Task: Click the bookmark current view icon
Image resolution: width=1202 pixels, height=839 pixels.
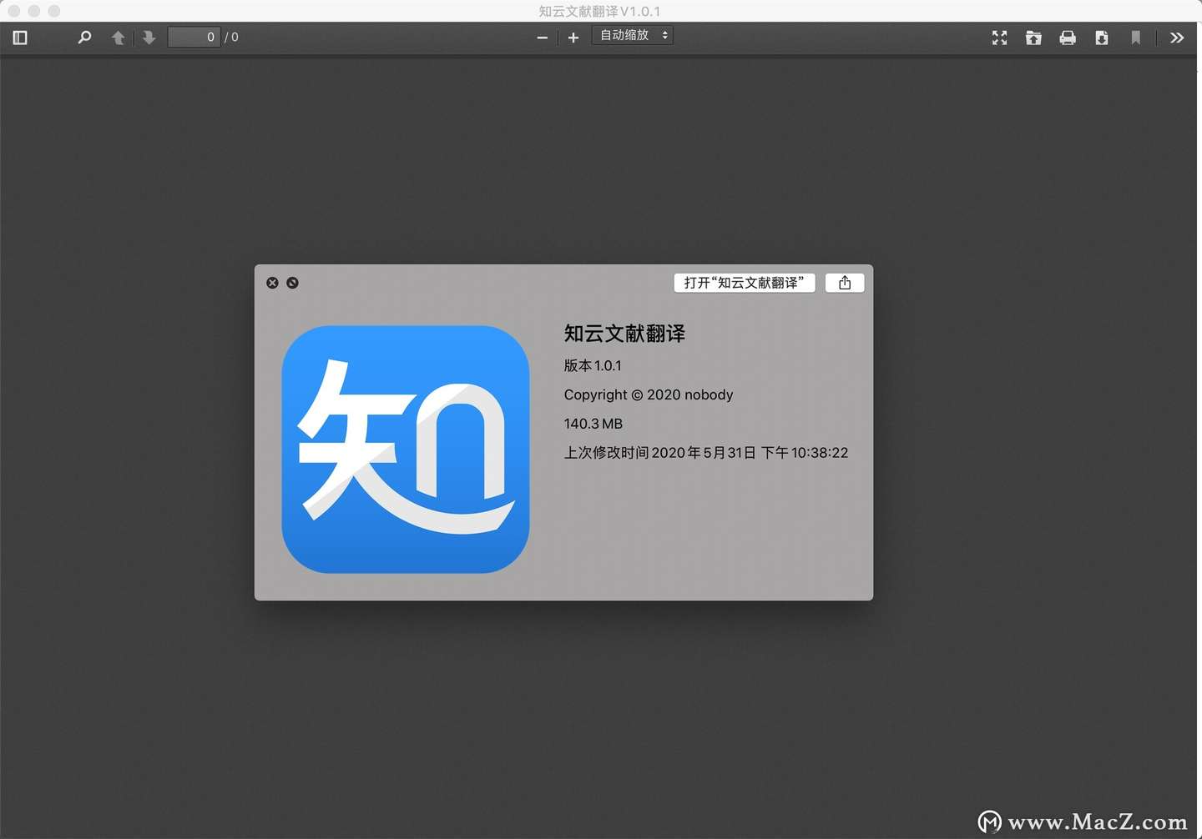Action: tap(1136, 38)
